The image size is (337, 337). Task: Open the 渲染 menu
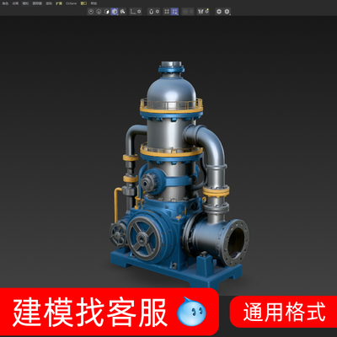[x=49, y=3]
